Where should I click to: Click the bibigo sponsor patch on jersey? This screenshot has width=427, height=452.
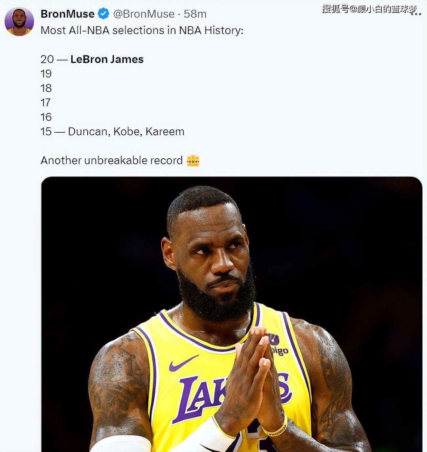click(278, 346)
